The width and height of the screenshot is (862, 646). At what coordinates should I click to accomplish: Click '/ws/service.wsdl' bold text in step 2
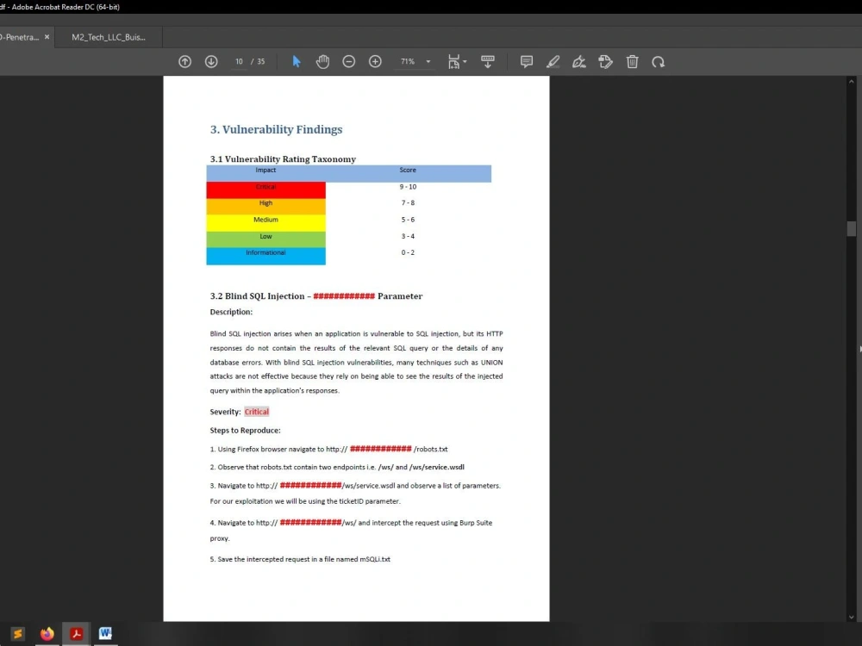[x=437, y=467]
